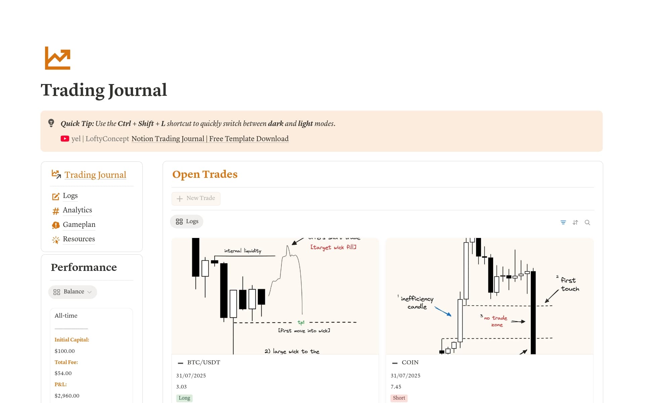Open the COIN trade chart thumbnail
The width and height of the screenshot is (645, 403).
coord(489,296)
